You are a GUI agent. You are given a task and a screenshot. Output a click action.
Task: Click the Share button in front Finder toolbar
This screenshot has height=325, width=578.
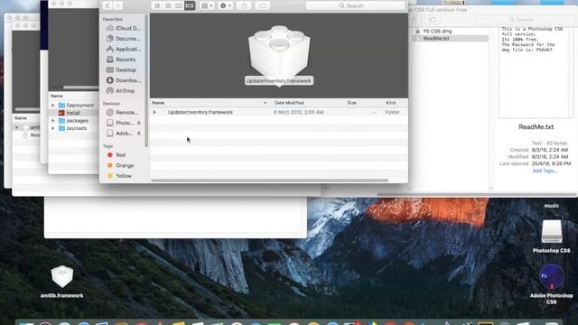pos(245,5)
